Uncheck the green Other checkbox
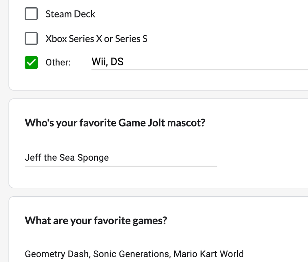The height and width of the screenshot is (262, 308). click(x=31, y=62)
